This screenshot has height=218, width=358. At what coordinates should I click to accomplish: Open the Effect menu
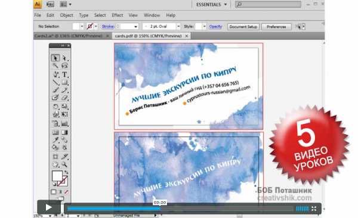tap(118, 15)
